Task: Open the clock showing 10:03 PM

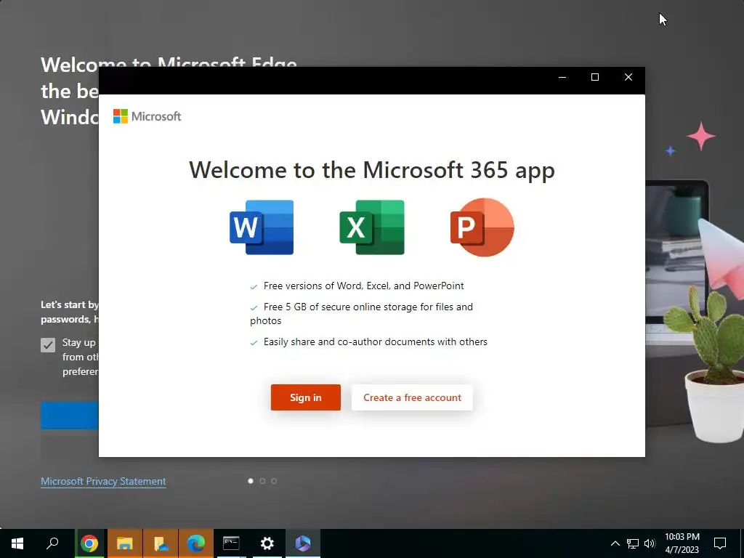Action: pos(682,543)
